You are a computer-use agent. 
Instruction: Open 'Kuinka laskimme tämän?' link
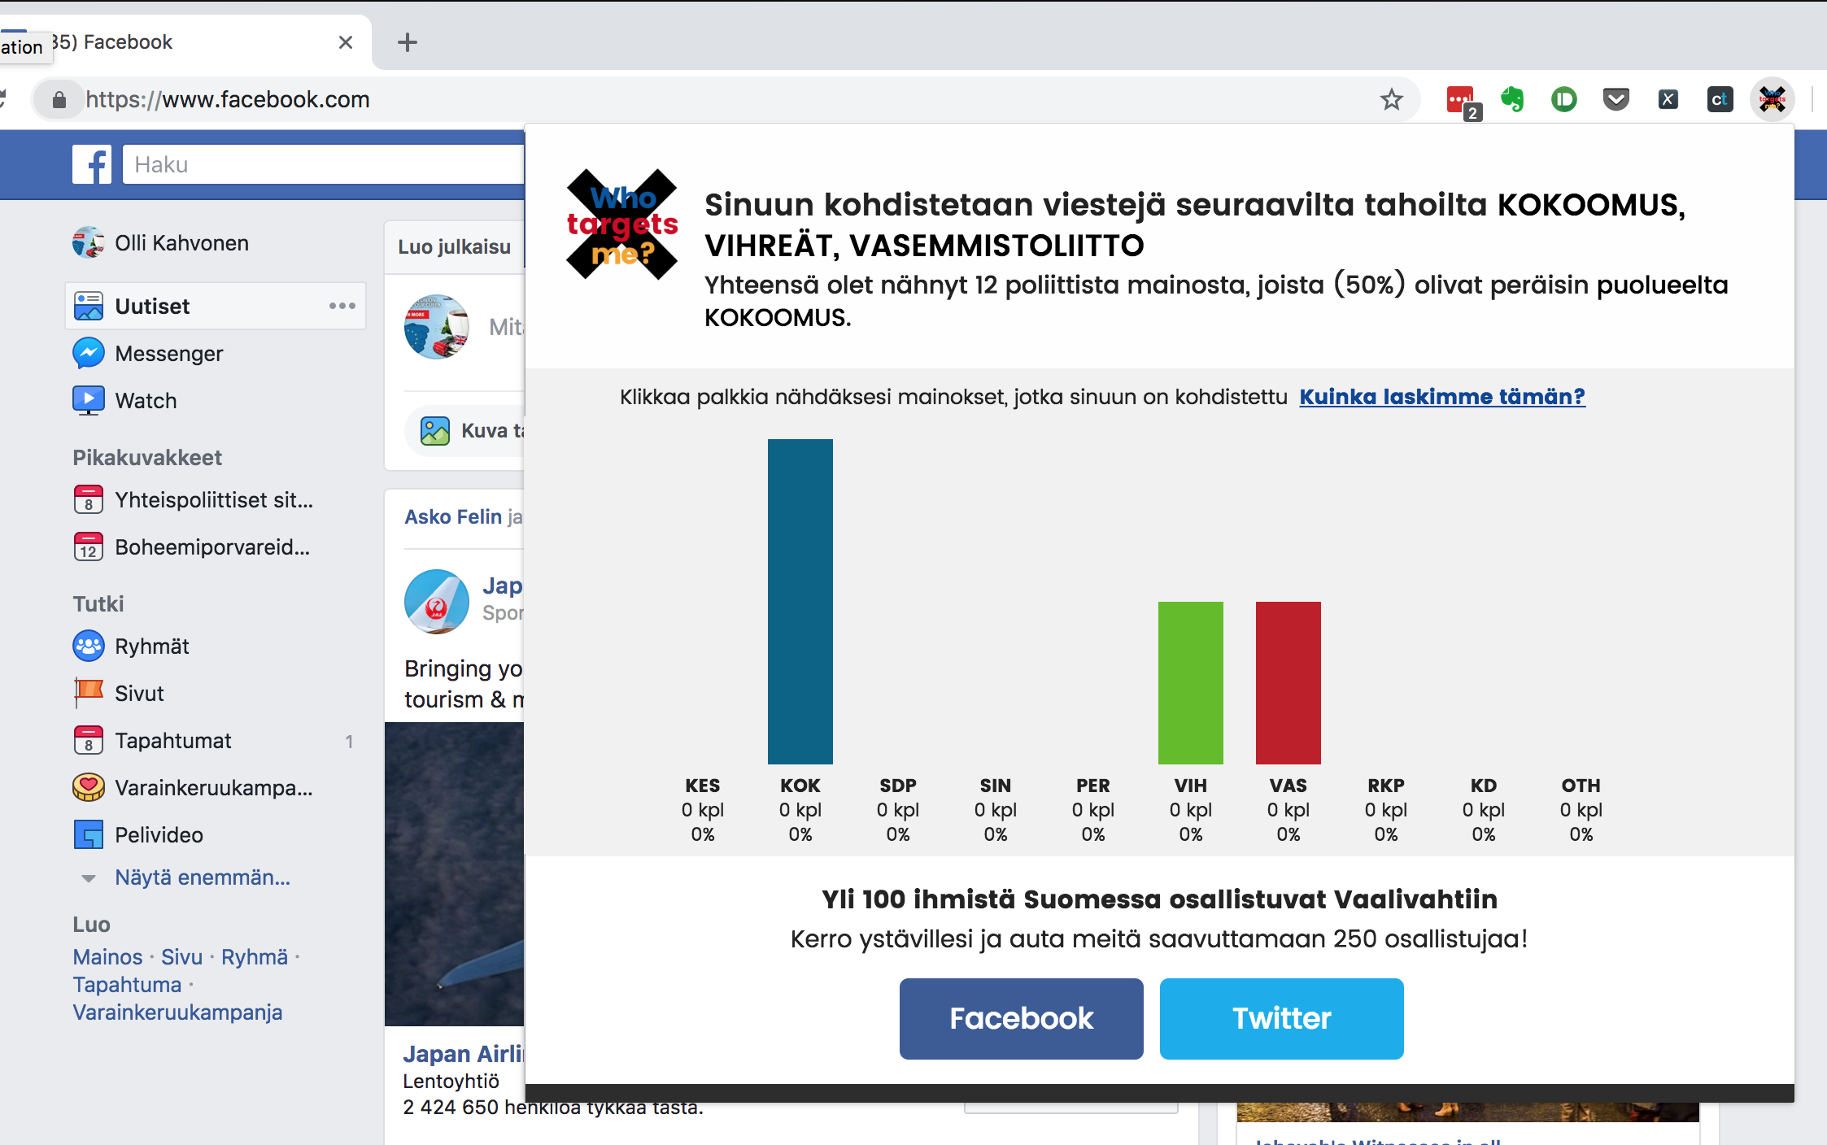1442,397
